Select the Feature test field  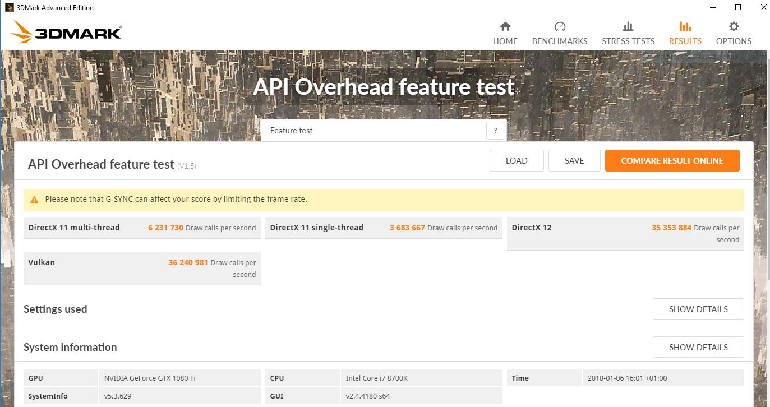[384, 131]
